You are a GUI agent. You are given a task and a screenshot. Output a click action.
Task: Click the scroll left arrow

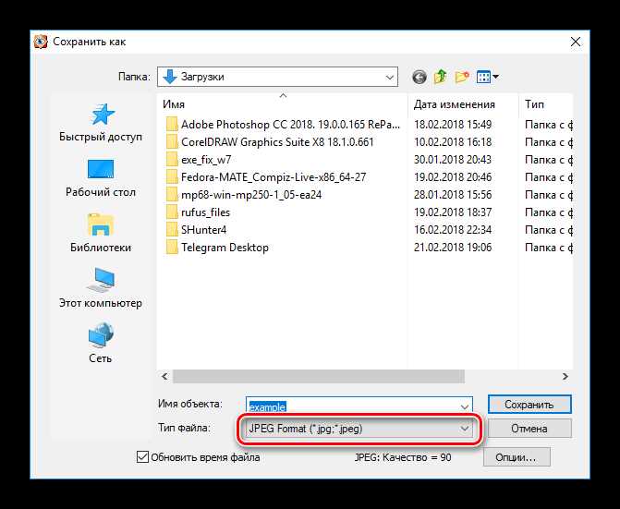coord(164,376)
